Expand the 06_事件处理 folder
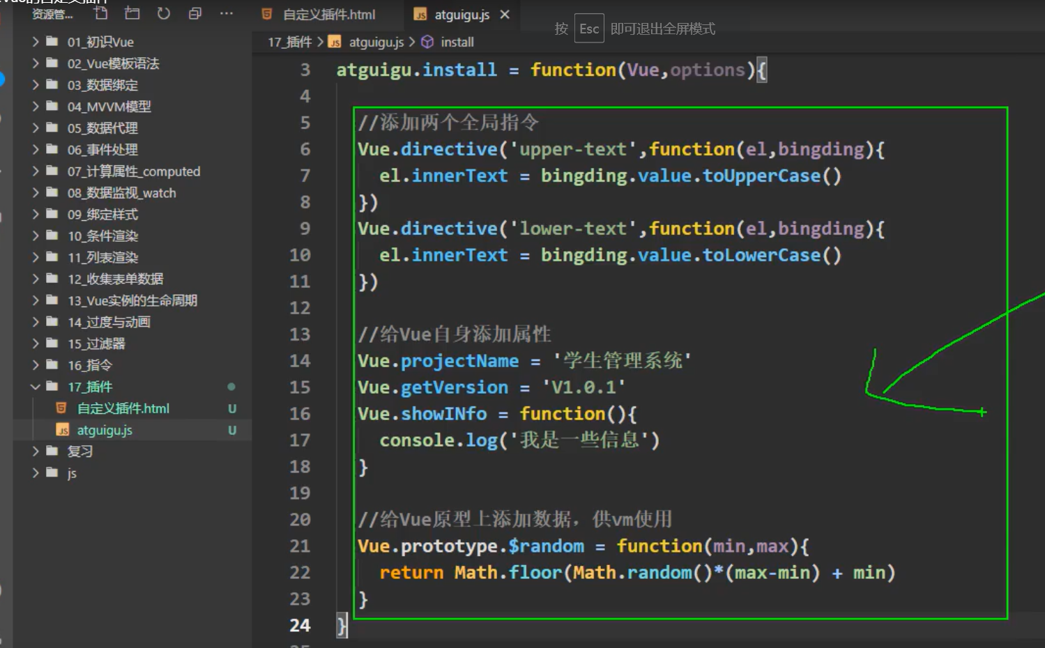 pos(36,150)
